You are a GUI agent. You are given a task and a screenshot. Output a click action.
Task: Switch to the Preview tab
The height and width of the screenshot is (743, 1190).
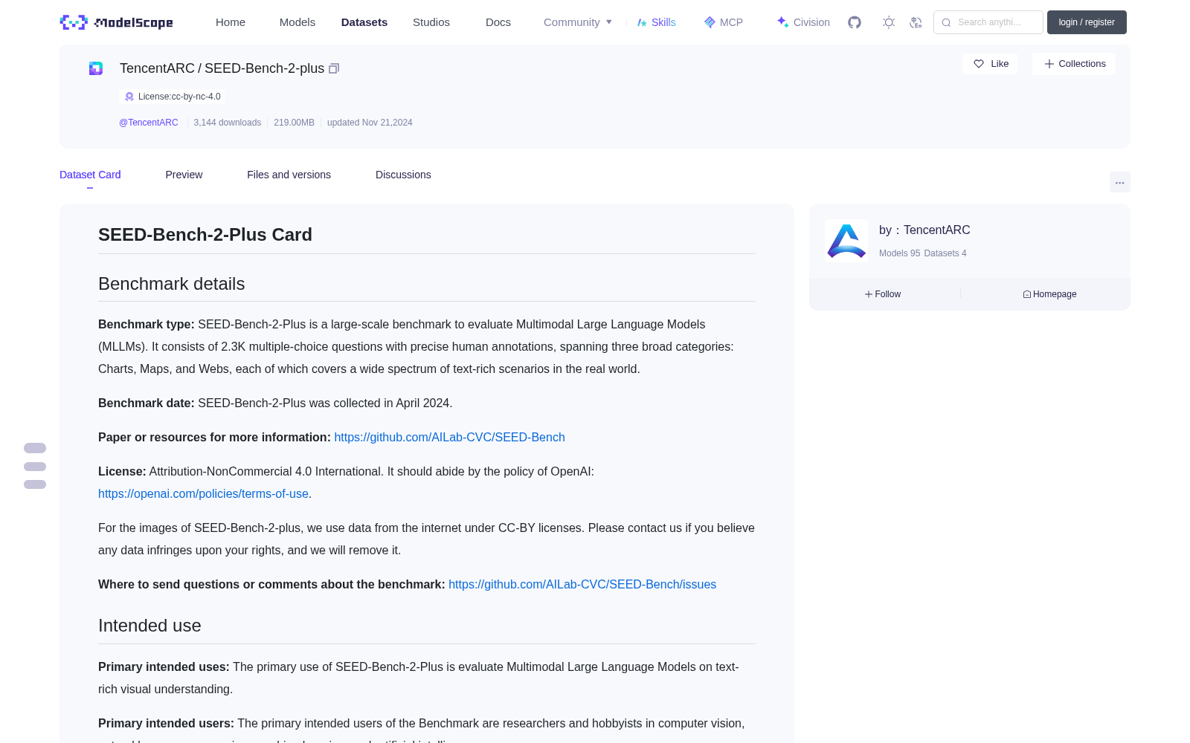(x=184, y=175)
